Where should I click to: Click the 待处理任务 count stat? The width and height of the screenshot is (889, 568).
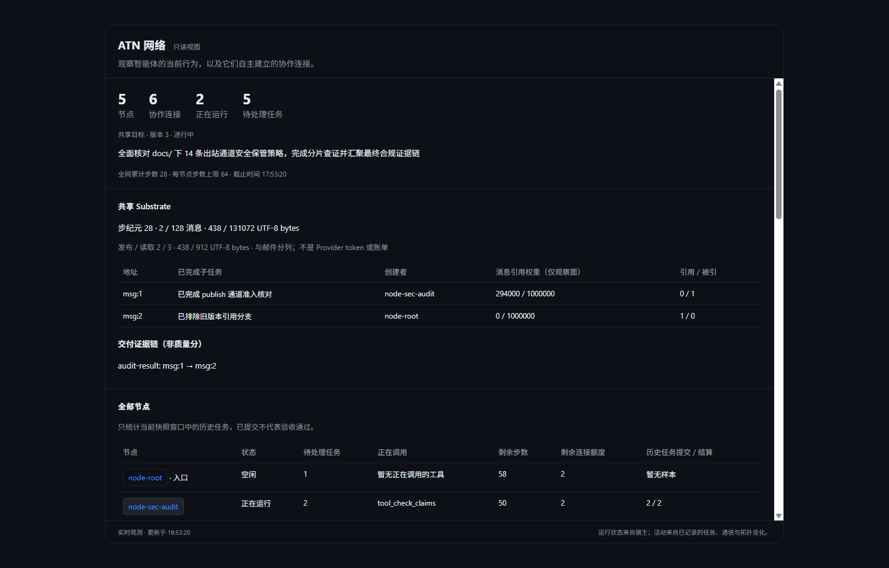pyautogui.click(x=262, y=106)
